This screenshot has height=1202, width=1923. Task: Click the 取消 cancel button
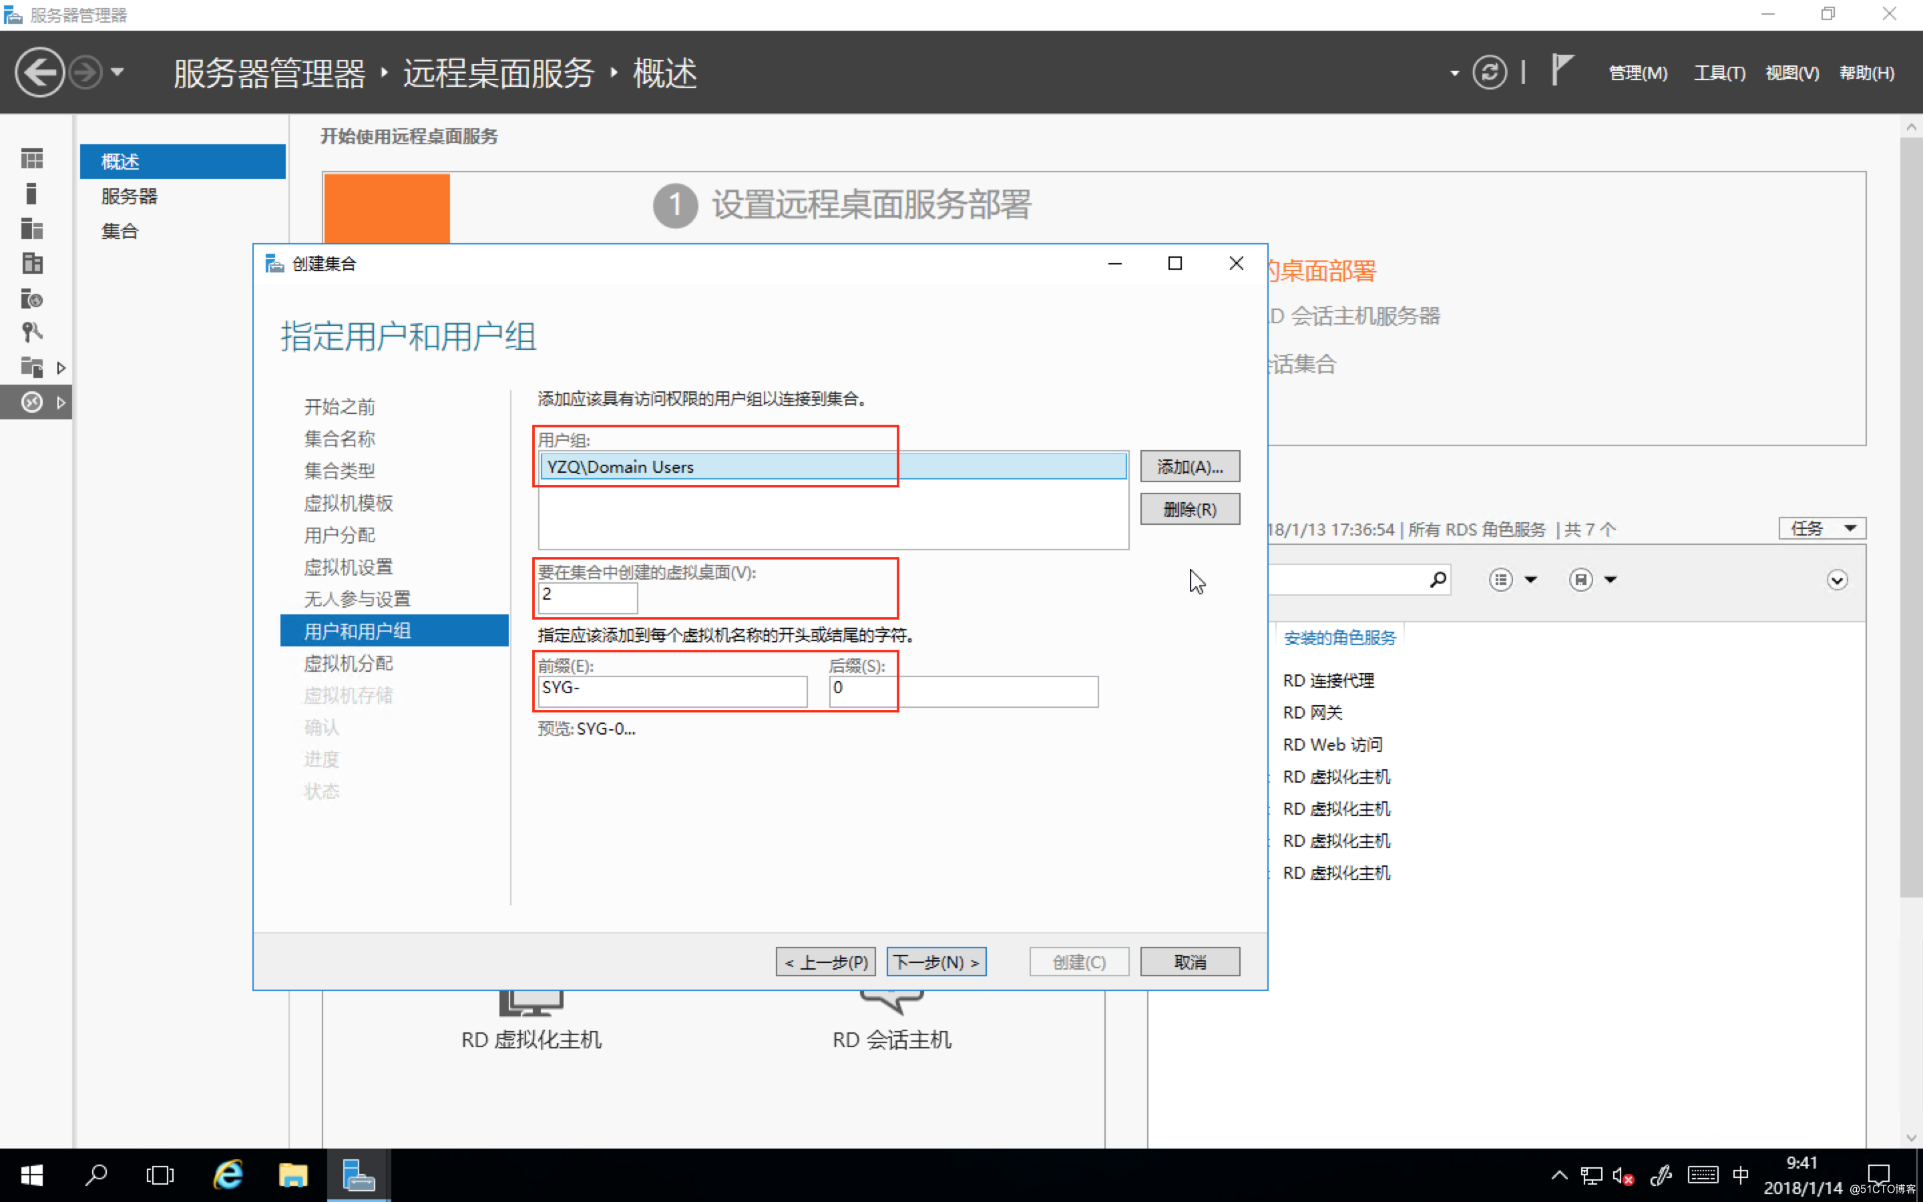coord(1190,962)
